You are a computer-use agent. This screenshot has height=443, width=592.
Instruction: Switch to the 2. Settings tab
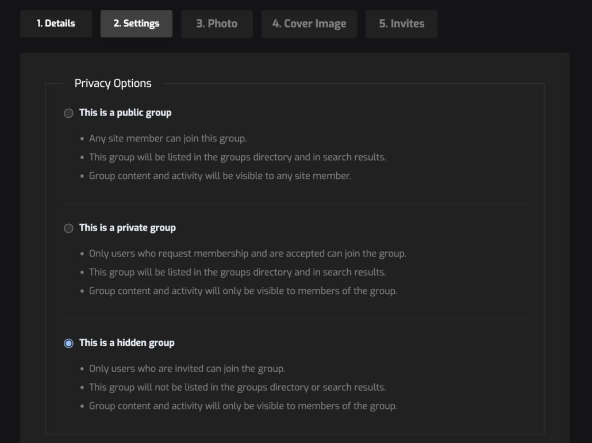click(x=136, y=24)
